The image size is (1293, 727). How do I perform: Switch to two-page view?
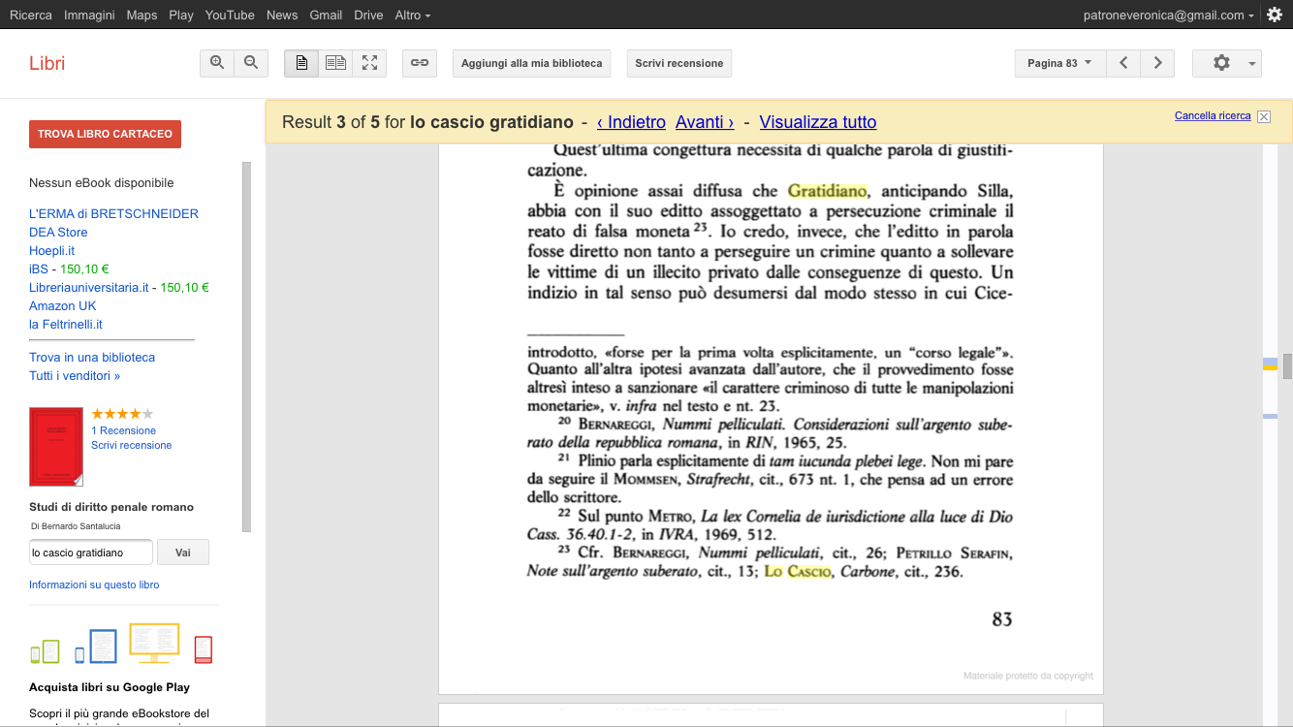(x=335, y=63)
